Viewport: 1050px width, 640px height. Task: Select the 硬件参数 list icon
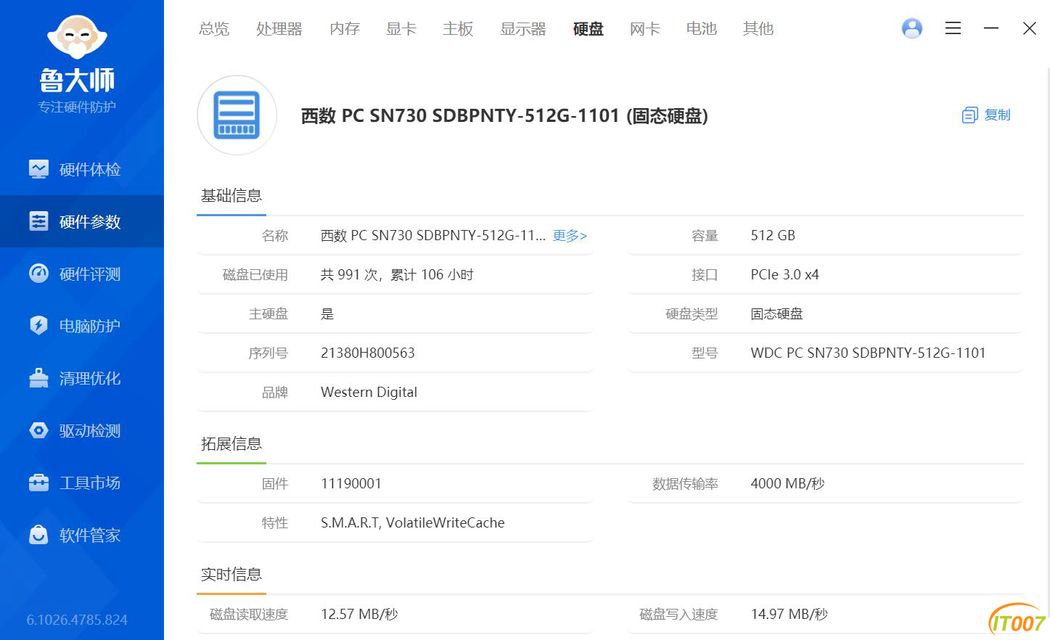click(x=38, y=221)
